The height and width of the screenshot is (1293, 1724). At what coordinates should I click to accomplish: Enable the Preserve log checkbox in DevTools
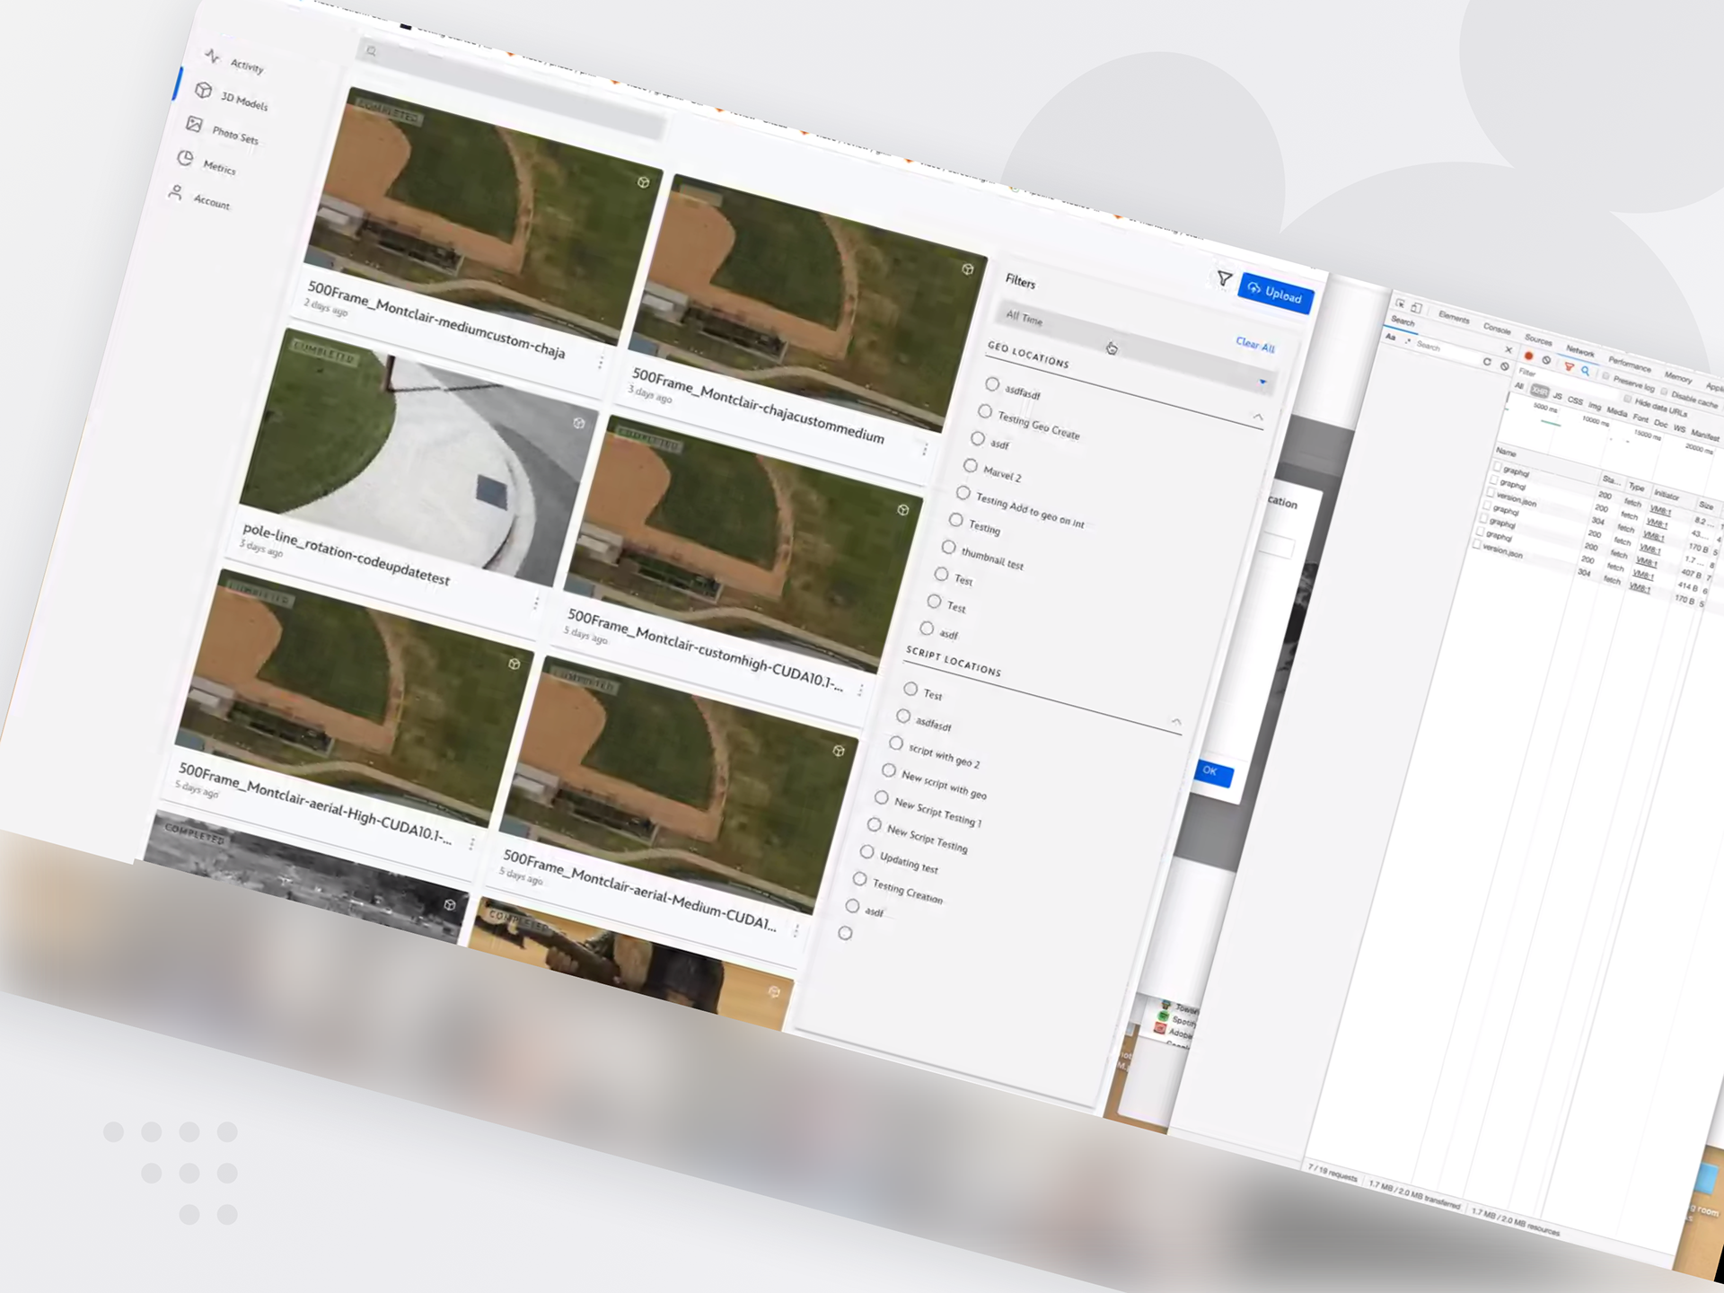tap(1606, 375)
